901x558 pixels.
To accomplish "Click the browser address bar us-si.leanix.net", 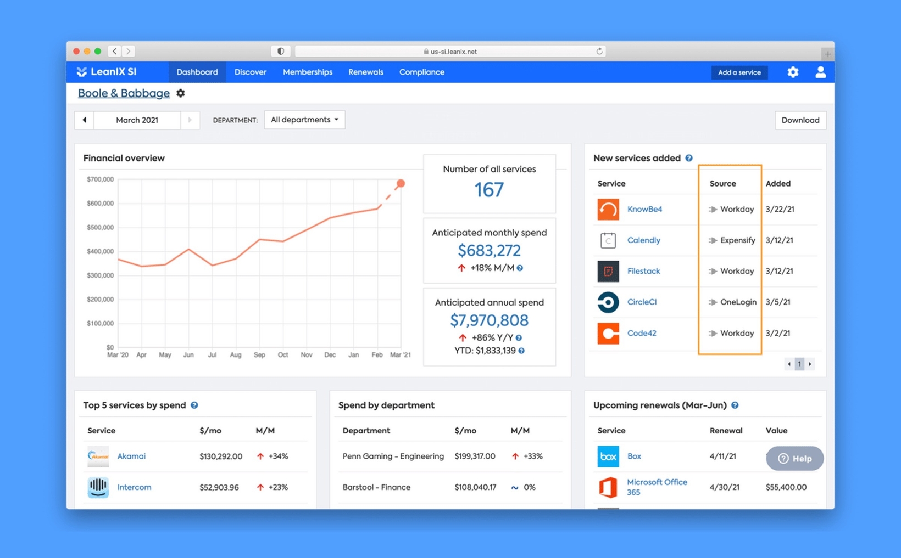I will (449, 51).
